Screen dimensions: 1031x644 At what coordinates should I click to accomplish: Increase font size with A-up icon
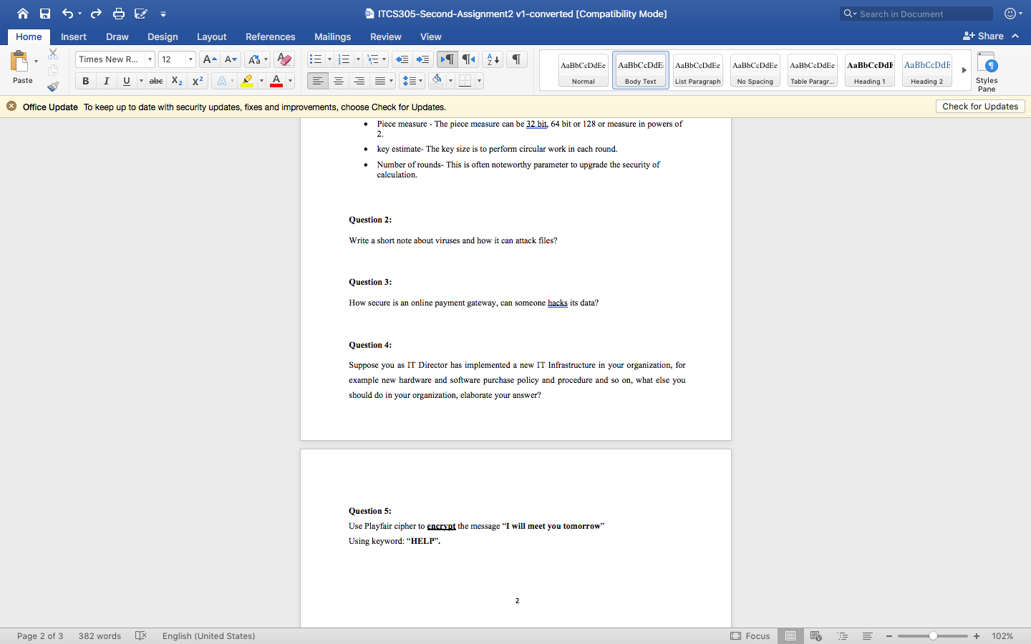coord(209,59)
